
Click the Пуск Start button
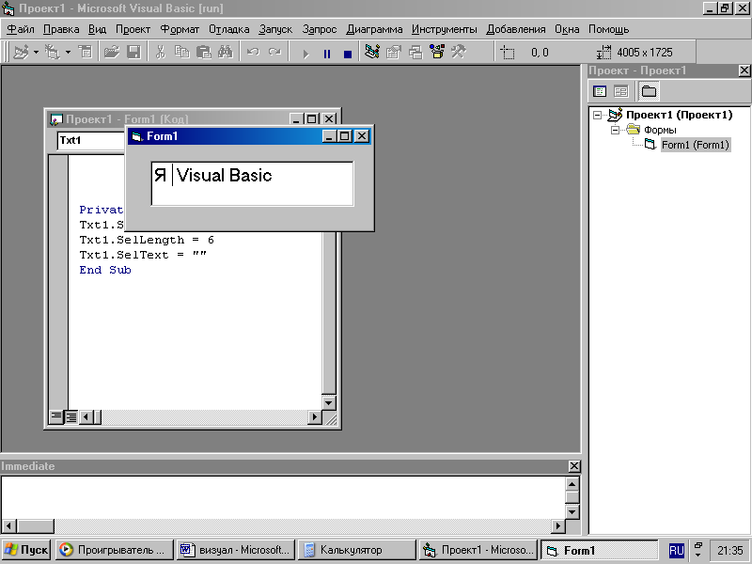pyautogui.click(x=26, y=550)
